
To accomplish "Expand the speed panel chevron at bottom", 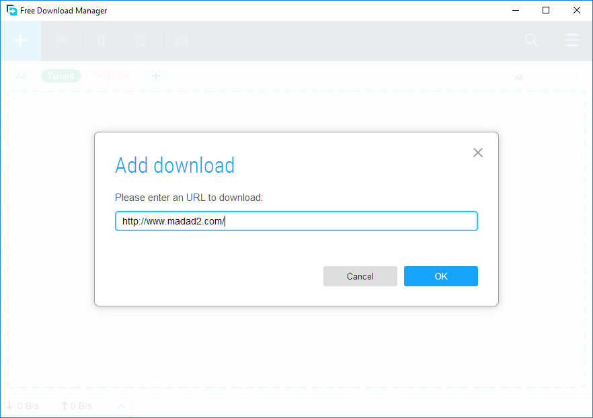I will (122, 406).
